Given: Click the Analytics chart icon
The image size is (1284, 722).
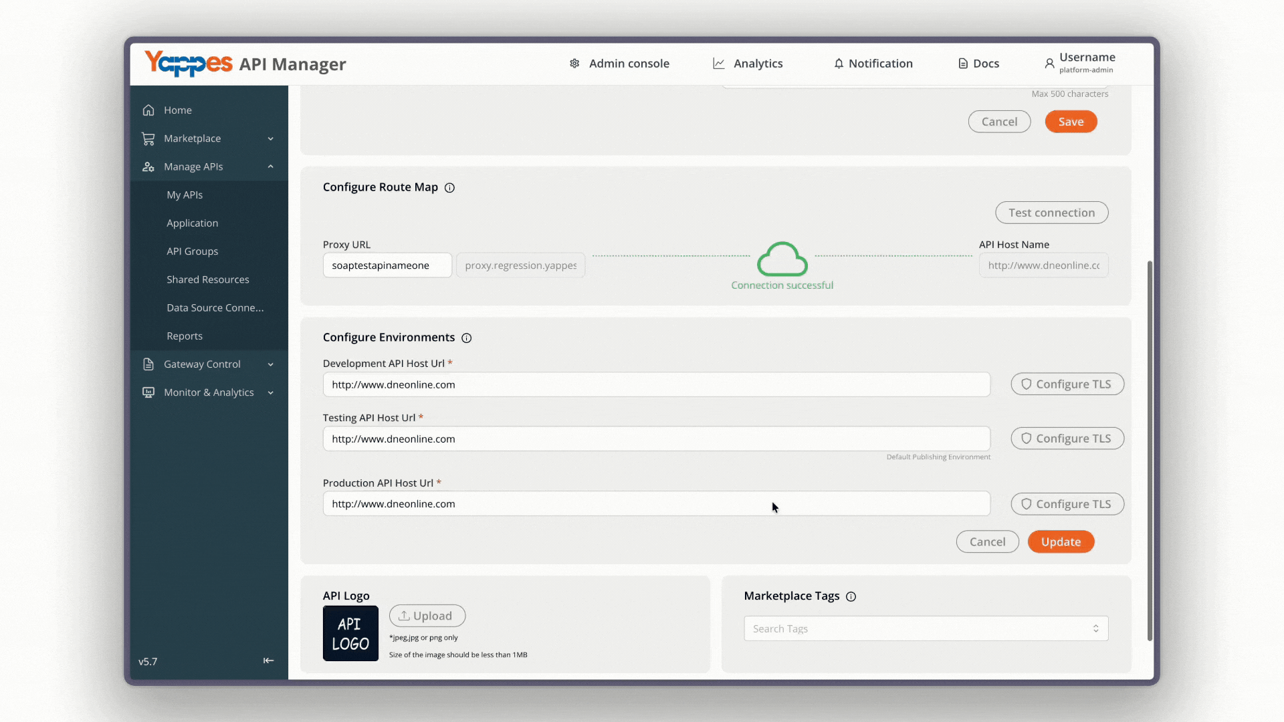Looking at the screenshot, I should [719, 64].
